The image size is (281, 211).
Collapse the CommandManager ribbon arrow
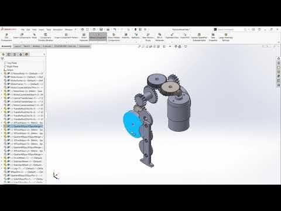[x=278, y=42]
